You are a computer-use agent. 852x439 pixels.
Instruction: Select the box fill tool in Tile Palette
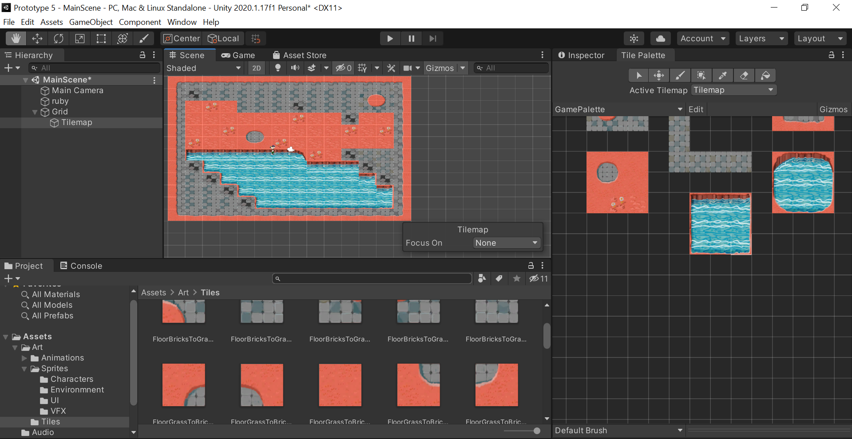coord(701,75)
